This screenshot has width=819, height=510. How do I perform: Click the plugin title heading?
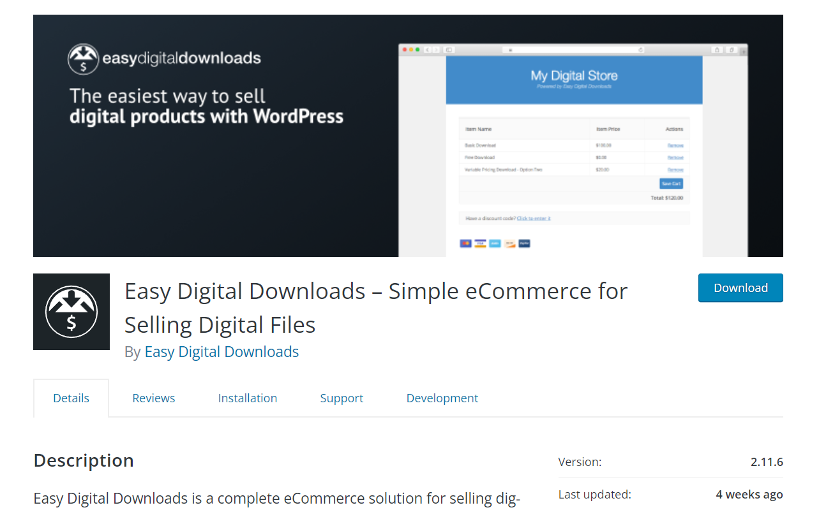[376, 308]
